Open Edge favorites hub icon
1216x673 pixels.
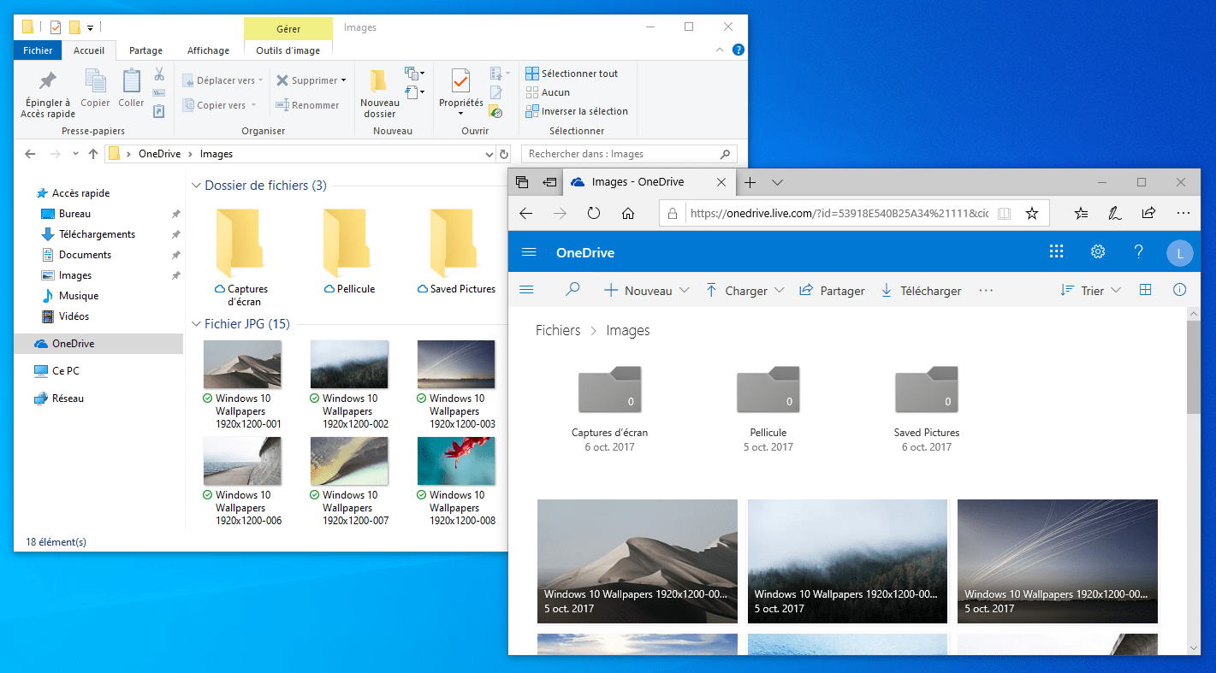coord(1082,213)
